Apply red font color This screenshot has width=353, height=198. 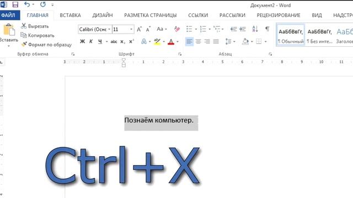(x=171, y=42)
